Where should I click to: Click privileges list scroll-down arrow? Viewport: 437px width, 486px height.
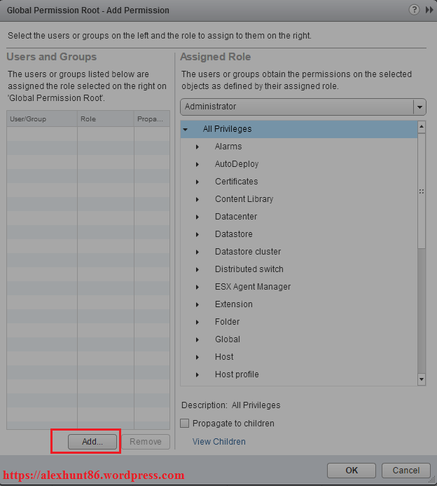(x=422, y=379)
